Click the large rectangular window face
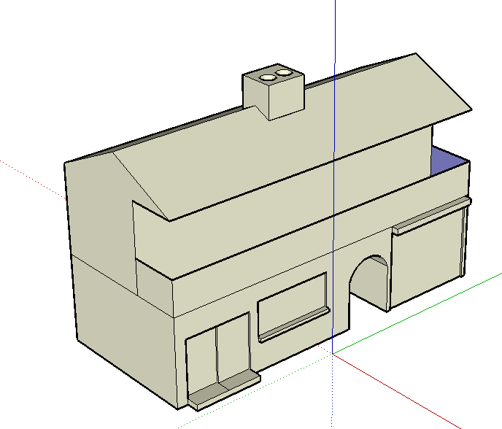 (x=292, y=306)
